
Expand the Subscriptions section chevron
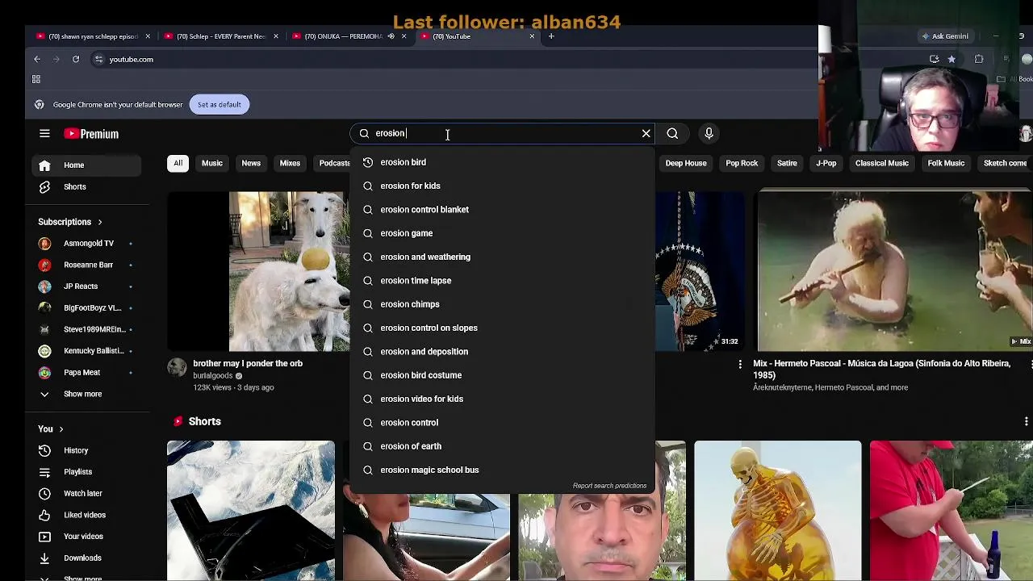tap(100, 222)
